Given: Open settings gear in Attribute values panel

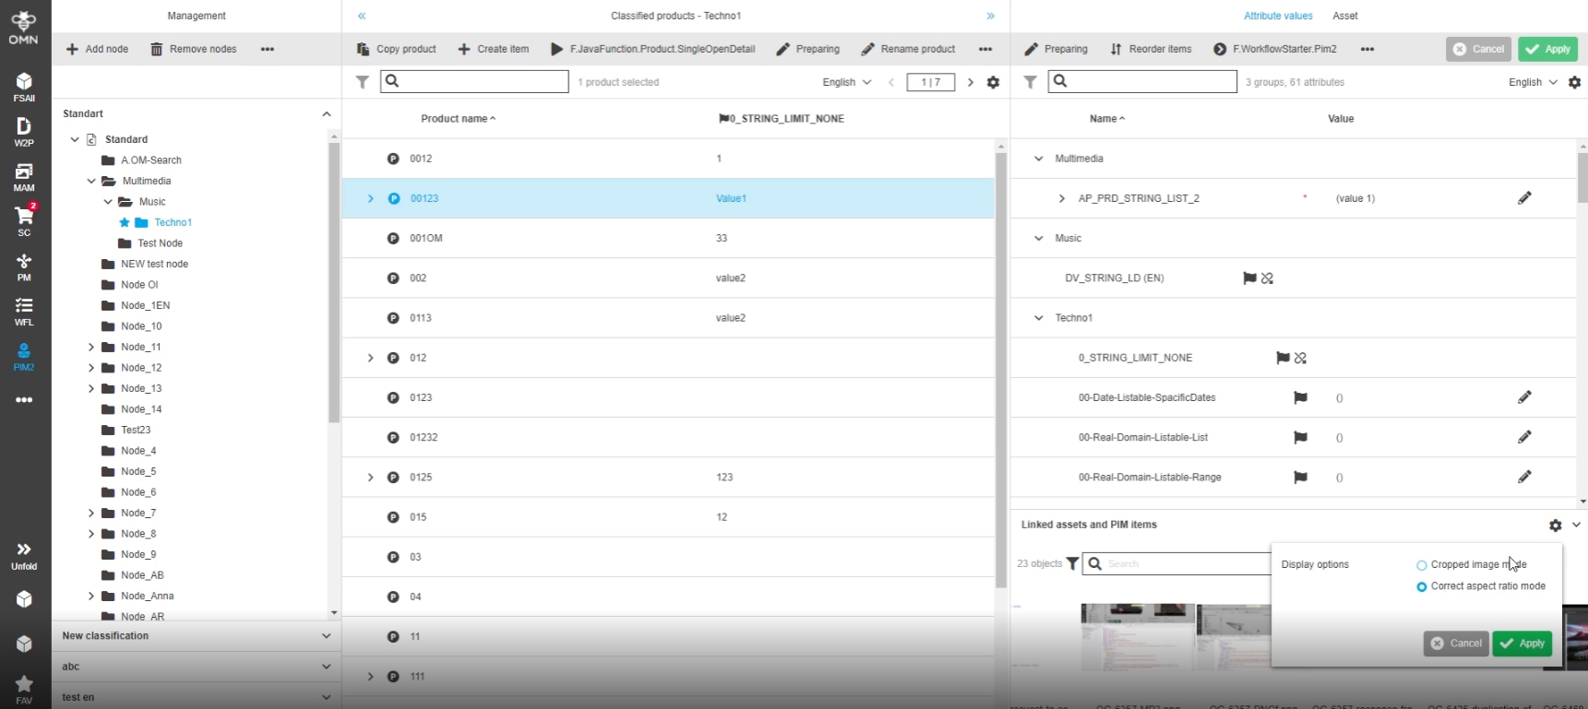Looking at the screenshot, I should coord(1575,82).
